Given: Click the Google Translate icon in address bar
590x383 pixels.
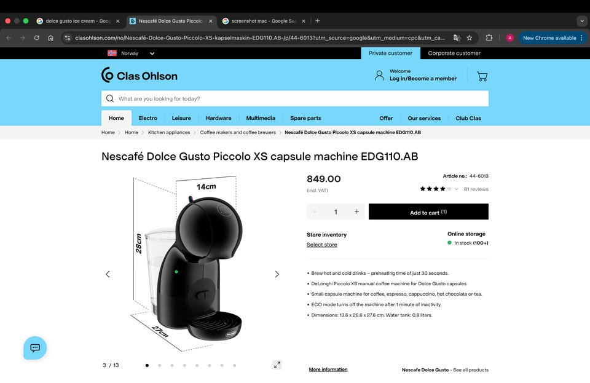Looking at the screenshot, I should click(x=457, y=38).
